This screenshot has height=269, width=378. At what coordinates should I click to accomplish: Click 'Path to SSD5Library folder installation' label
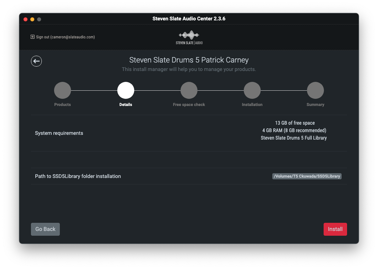[78, 176]
